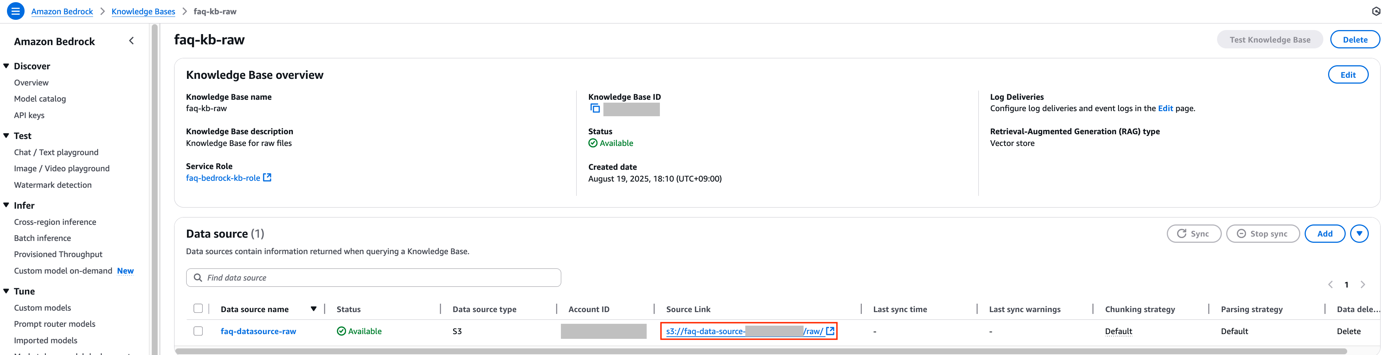
Task: Click the Parsing strategy column header
Action: 1251,310
